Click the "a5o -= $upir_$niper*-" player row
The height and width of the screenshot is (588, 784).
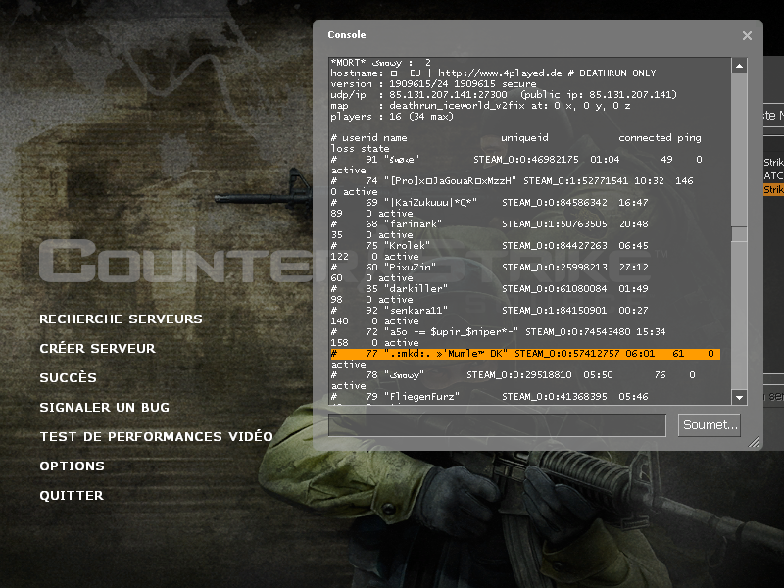(498, 331)
